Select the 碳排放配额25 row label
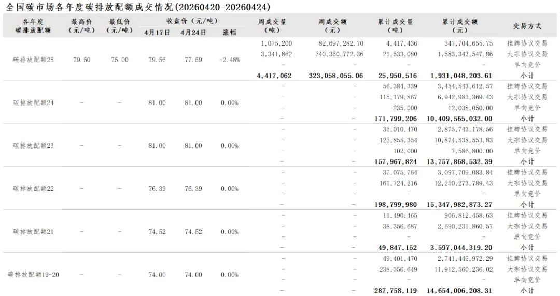This screenshot has height=296, width=560. (34, 60)
